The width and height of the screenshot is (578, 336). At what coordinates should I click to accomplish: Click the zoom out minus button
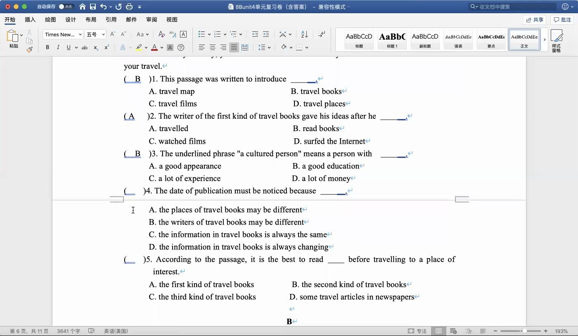pos(496,331)
